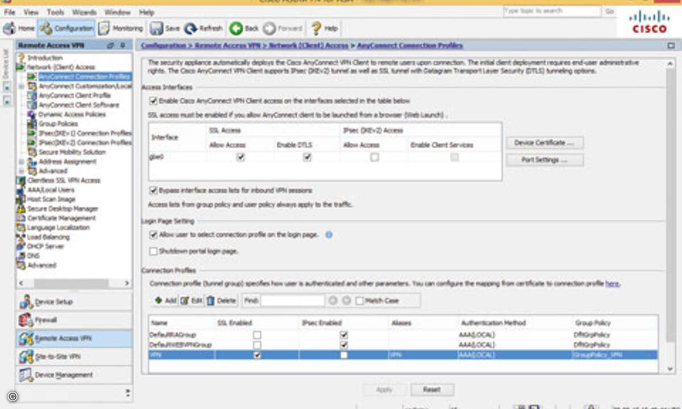Go to the Device Management section
682x409 pixels.
pyautogui.click(x=74, y=375)
